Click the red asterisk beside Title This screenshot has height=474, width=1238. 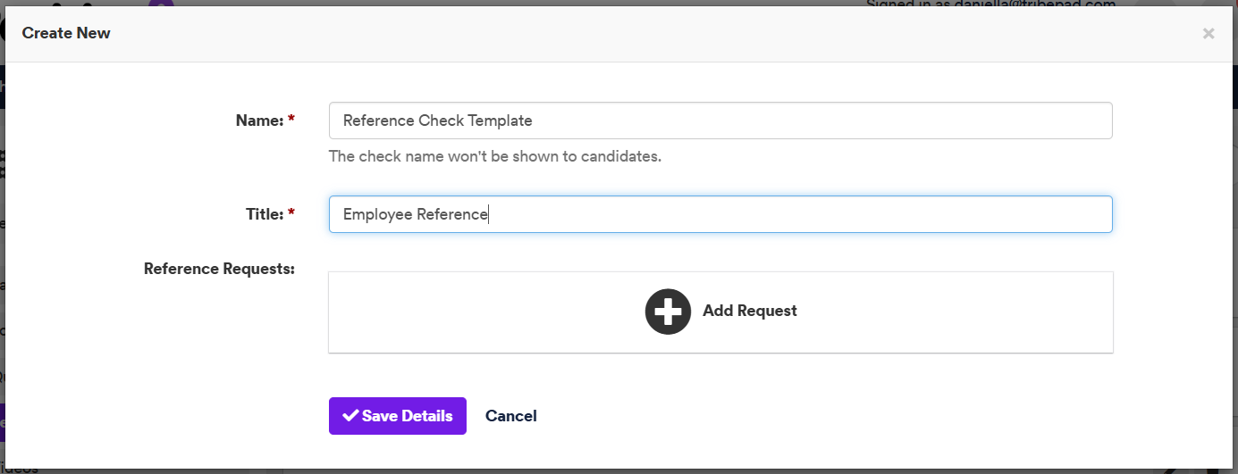click(291, 213)
